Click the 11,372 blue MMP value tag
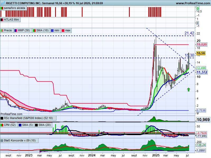This screenshot has width=211, height=158. [x=202, y=72]
